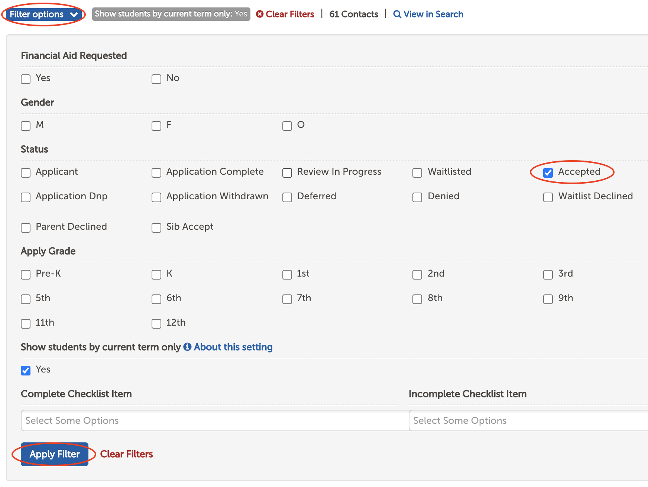
Task: Select 3rd apply grade checkbox
Action: pos(548,274)
